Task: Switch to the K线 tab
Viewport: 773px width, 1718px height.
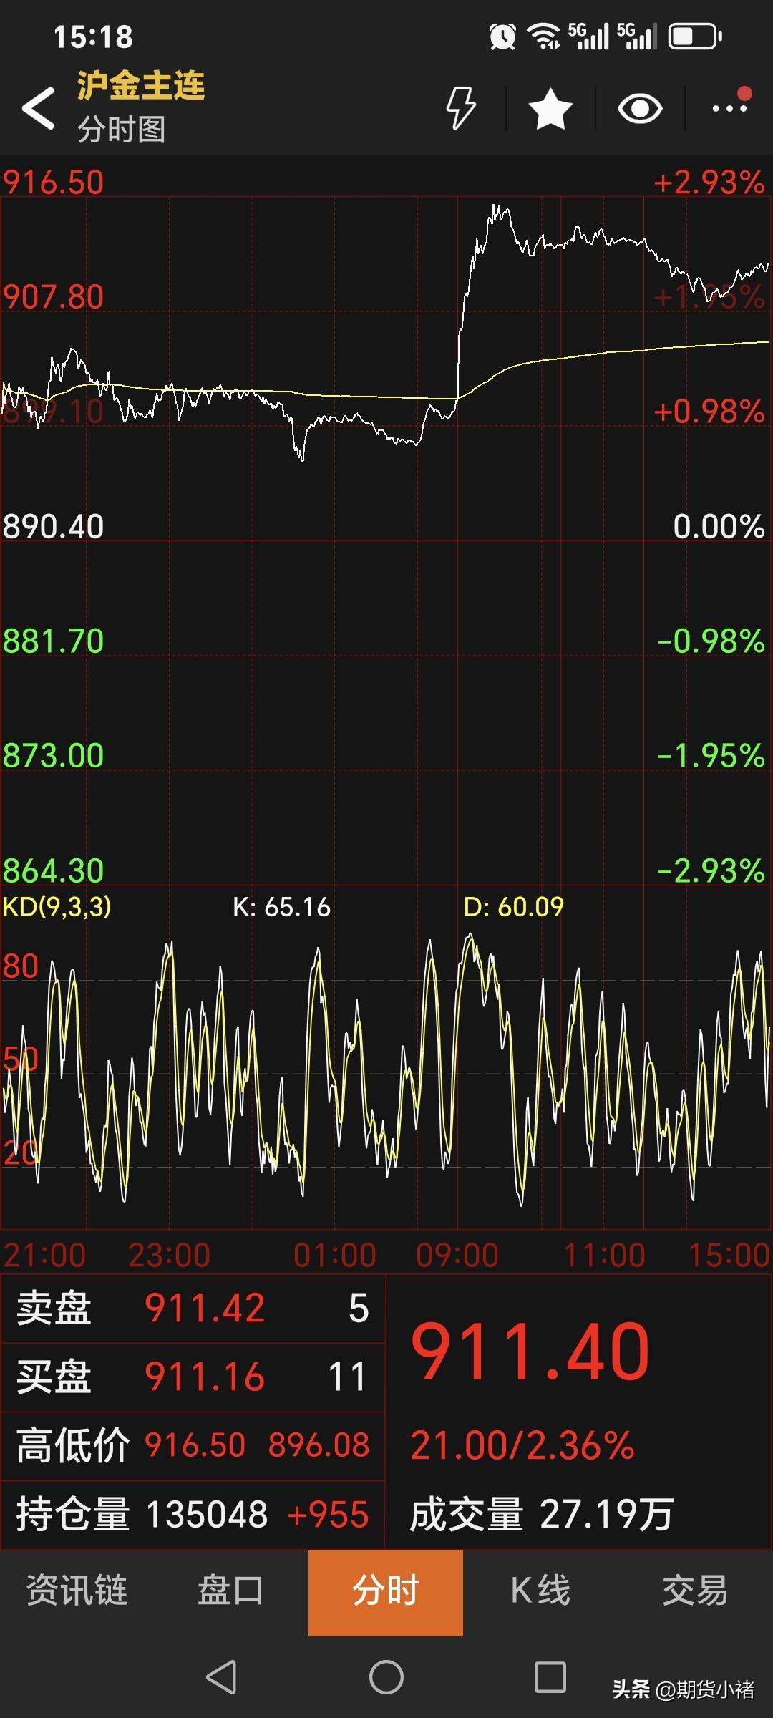Action: click(540, 1591)
